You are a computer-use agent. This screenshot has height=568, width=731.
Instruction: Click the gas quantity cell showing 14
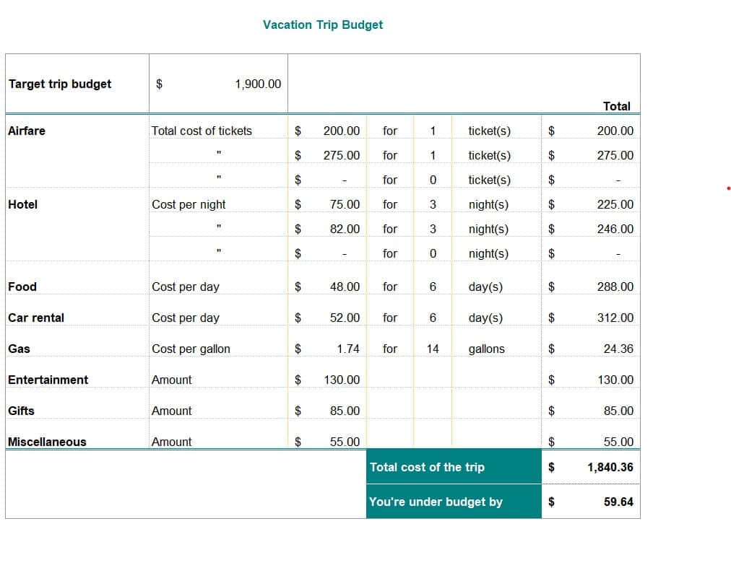pos(433,349)
